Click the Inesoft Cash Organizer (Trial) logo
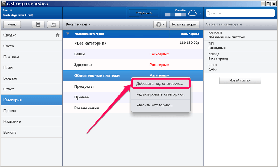The image size is (278, 167). [18, 13]
